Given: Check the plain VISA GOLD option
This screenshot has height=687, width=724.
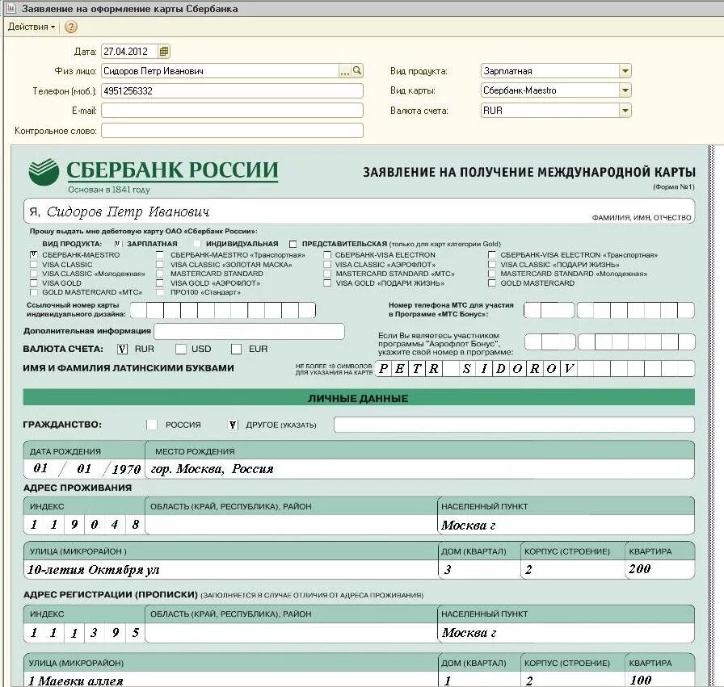Looking at the screenshot, I should click(x=33, y=283).
